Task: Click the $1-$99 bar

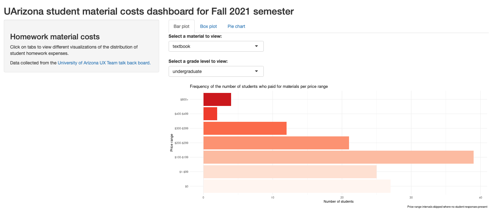Action: click(290, 172)
